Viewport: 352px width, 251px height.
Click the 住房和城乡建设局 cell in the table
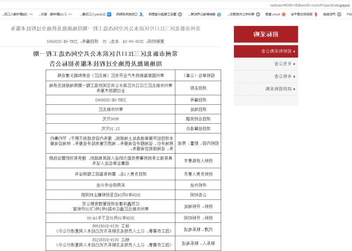111,75
